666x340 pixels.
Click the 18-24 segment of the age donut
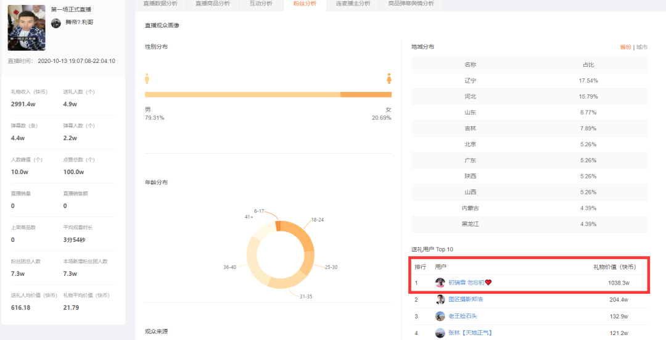point(300,235)
